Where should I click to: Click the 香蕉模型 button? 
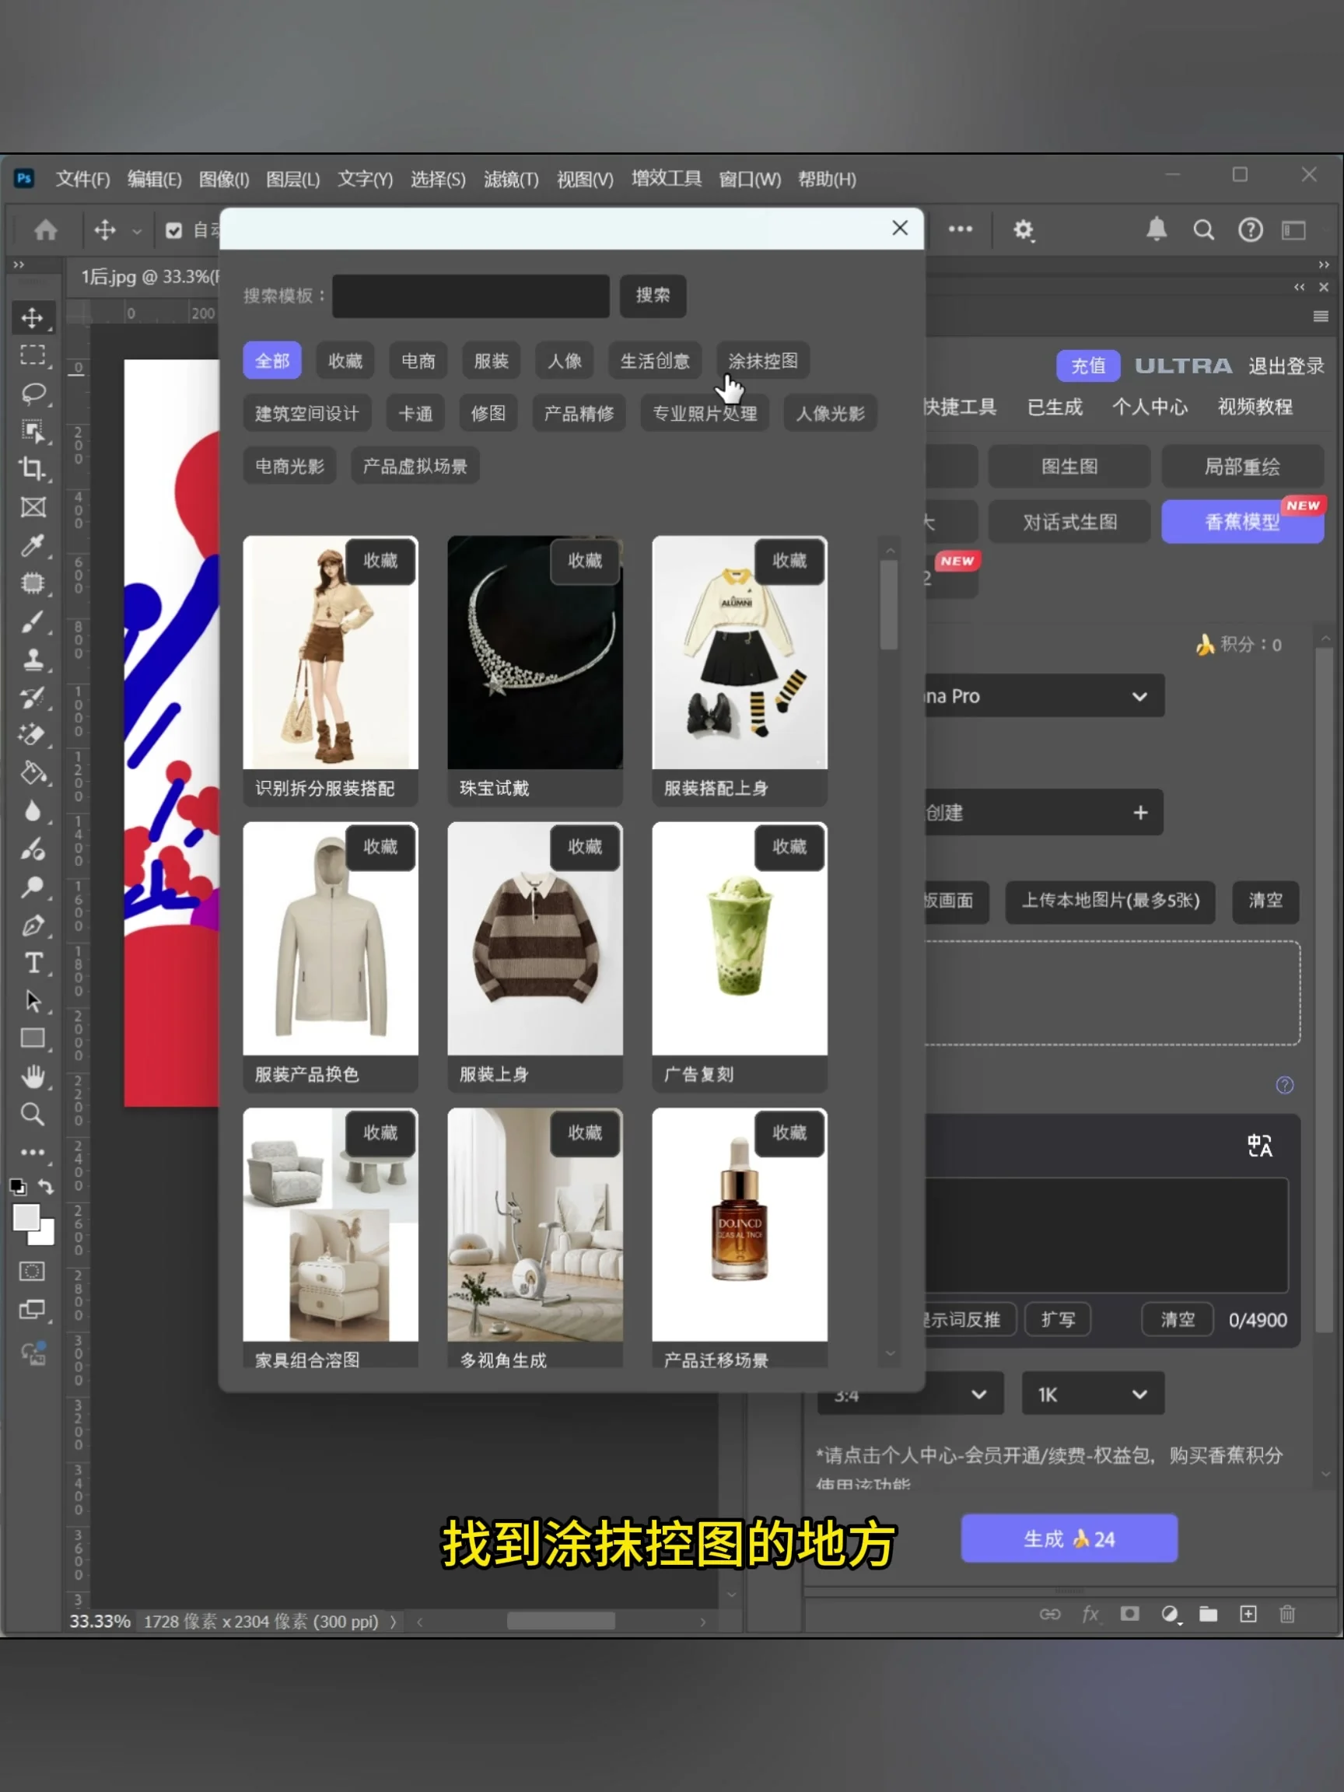coord(1242,522)
